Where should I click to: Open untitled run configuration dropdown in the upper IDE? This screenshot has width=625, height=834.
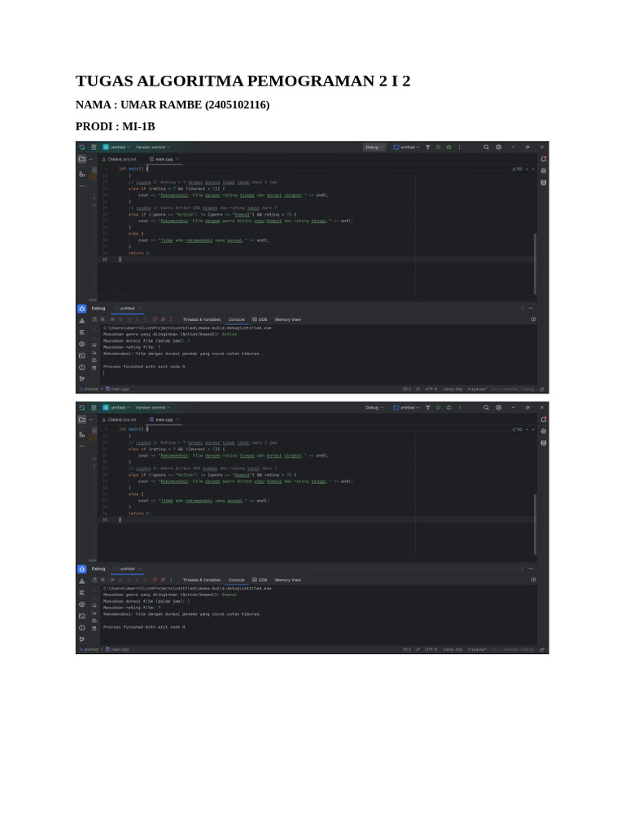click(407, 147)
